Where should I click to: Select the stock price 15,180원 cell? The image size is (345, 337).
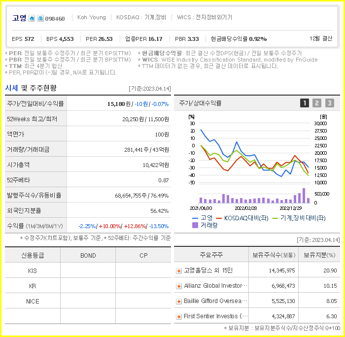119,104
